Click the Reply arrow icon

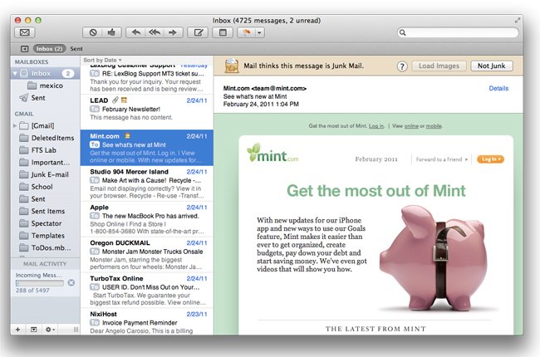135,32
